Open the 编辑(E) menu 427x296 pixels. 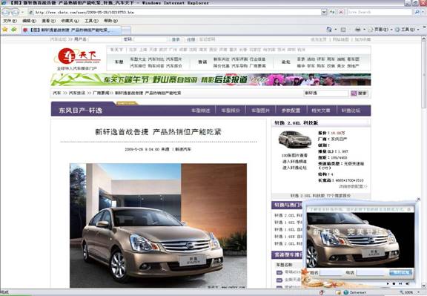(x=29, y=21)
